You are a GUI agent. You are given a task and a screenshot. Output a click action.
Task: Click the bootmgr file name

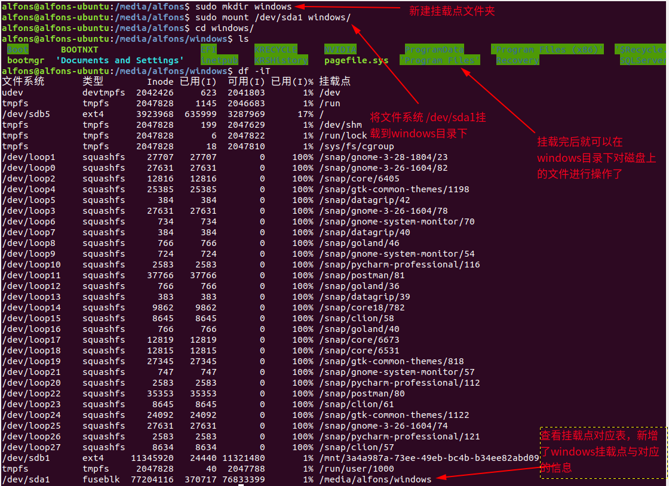pyautogui.click(x=26, y=60)
